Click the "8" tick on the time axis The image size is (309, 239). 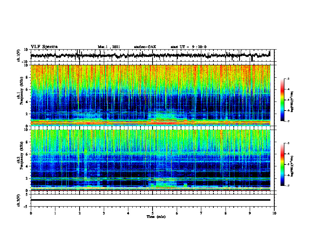226,213
